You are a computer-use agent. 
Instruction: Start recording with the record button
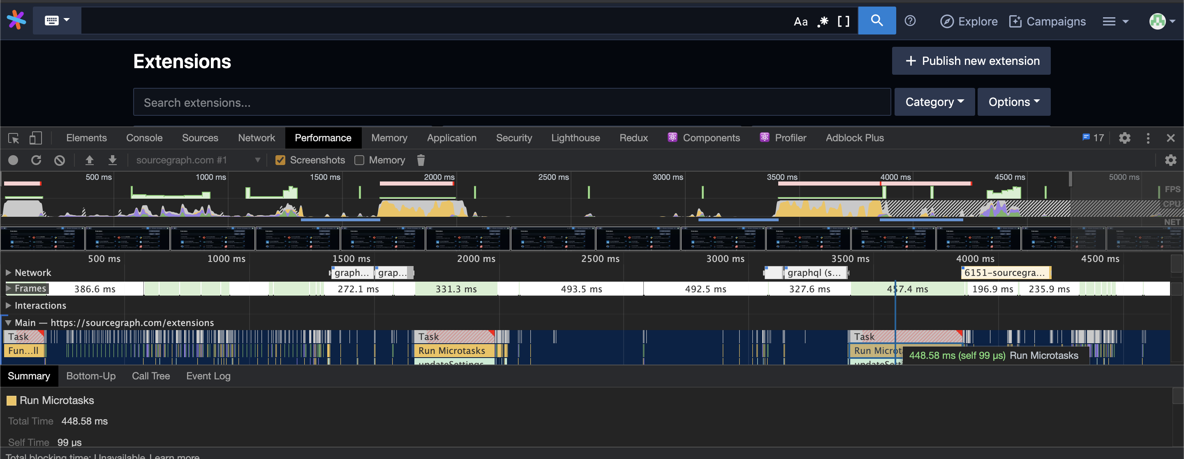(x=13, y=160)
